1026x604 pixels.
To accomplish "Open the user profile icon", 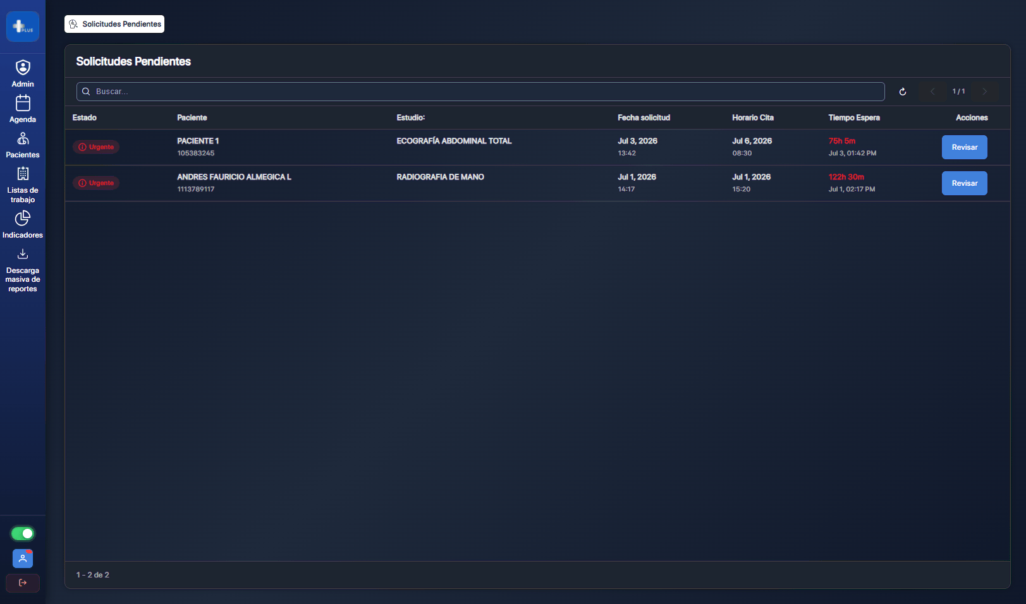I will tap(23, 559).
